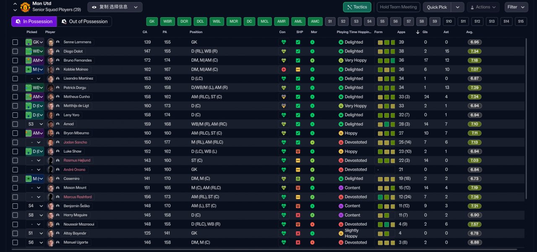Tick the checkbox for Senne Lammens

tap(15, 42)
